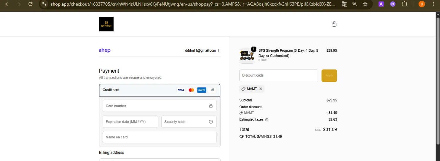Reload the checkout page
This screenshot has width=440, height=161.
(31, 4)
